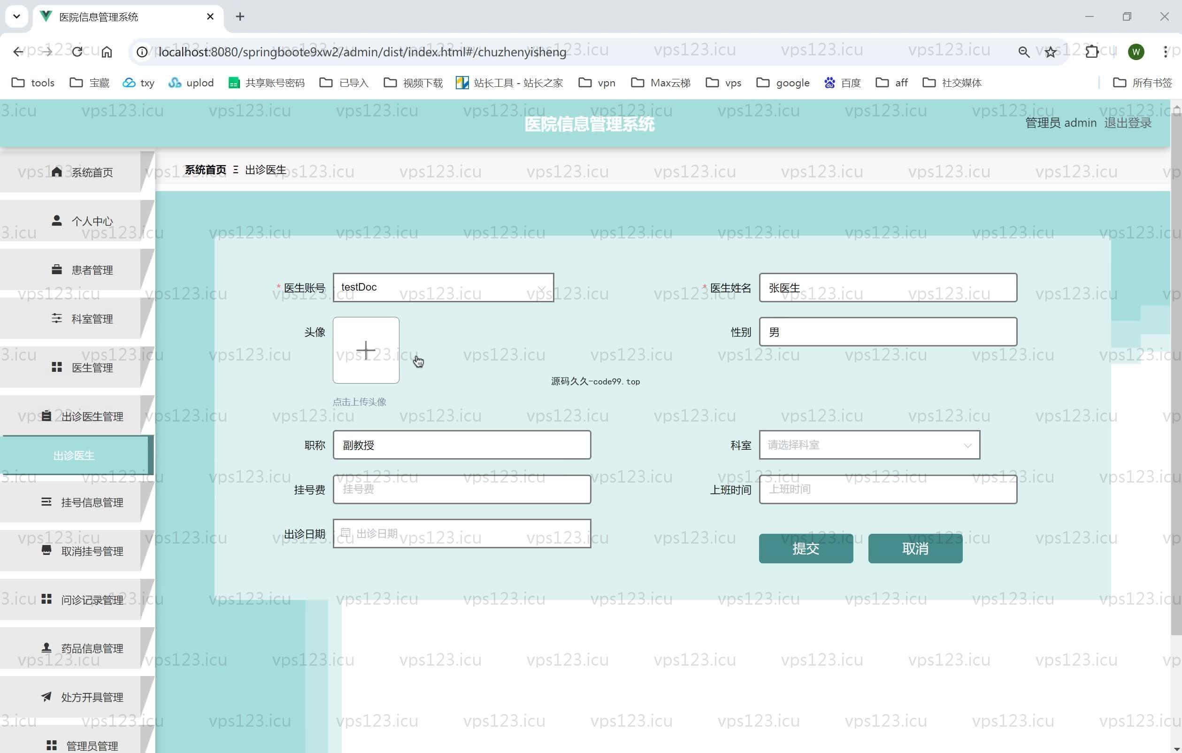The height and width of the screenshot is (753, 1182).
Task: Click the 提交 button
Action: (x=806, y=548)
